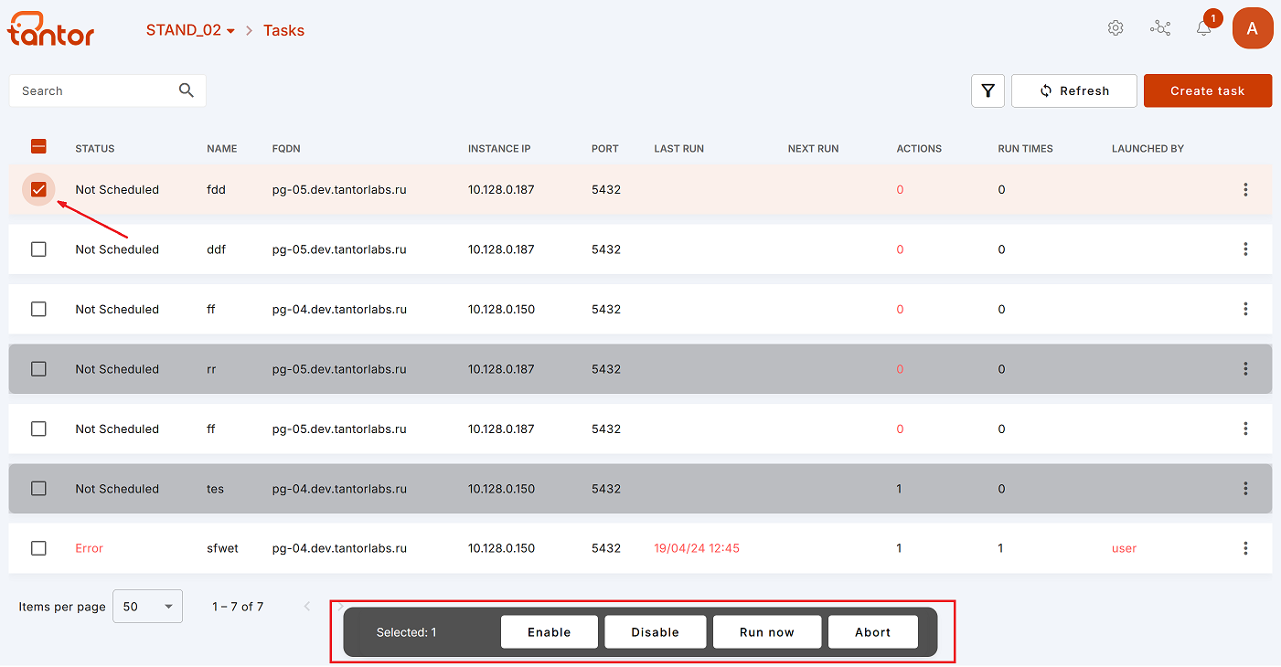Open the kebab menu for ff on pg-04

coord(1245,310)
